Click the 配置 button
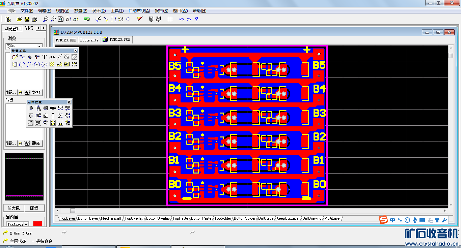This screenshot has width=461, height=248. point(34,208)
